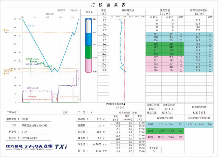This screenshot has height=157, width=218.
Task: Select the 第2層 7.7m～11.6m green row
Action: [x=165, y=131]
